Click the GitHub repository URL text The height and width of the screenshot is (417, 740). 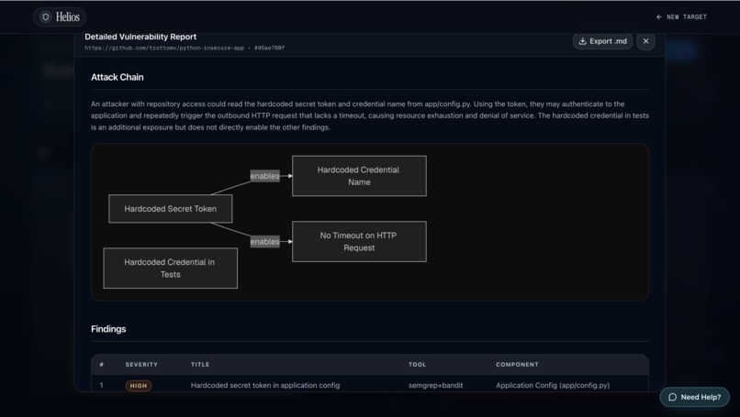pyautogui.click(x=164, y=48)
